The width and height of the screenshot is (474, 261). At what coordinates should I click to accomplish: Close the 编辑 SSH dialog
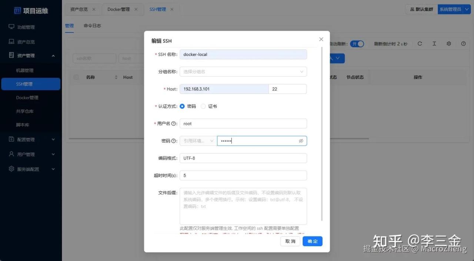coord(321,39)
